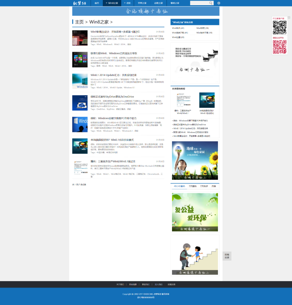Viewport: 292px width, 305px height.
Task: Open the last 之家 nav item right of 谷歌之家
Action: 175,3
